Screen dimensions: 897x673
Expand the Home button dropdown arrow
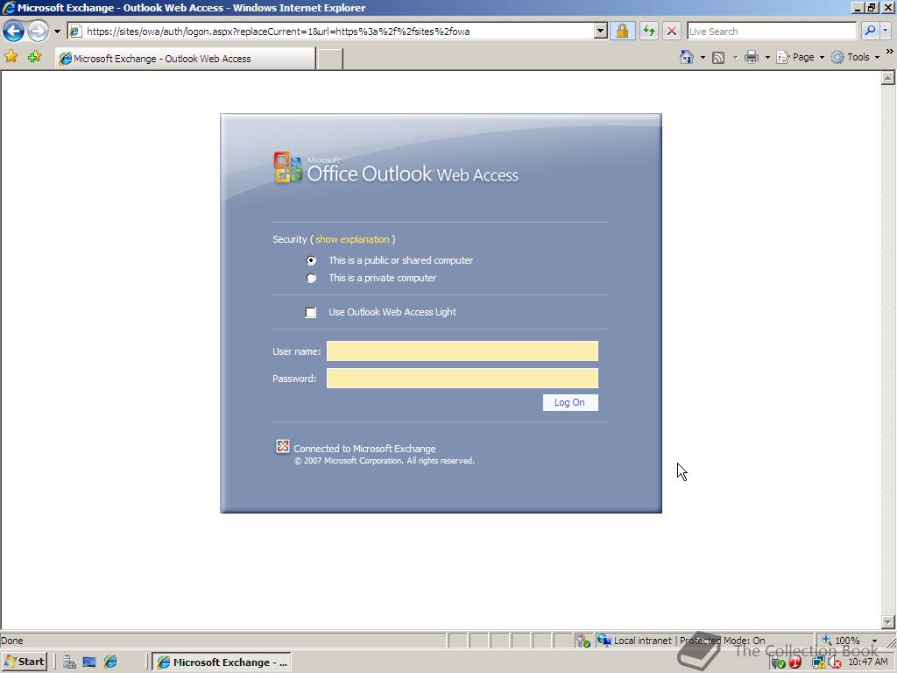coord(703,57)
